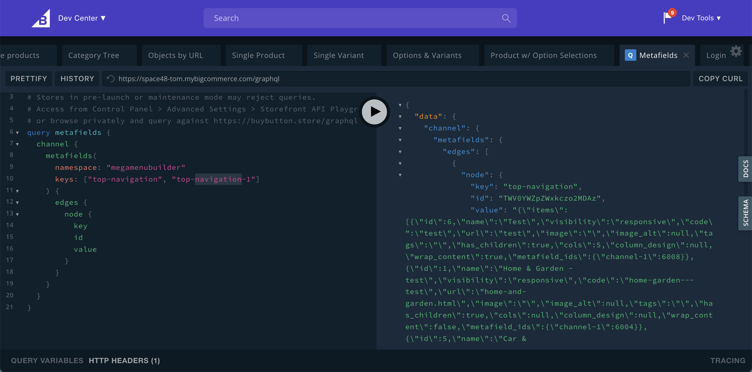Open the TRACING panel

(x=728, y=361)
